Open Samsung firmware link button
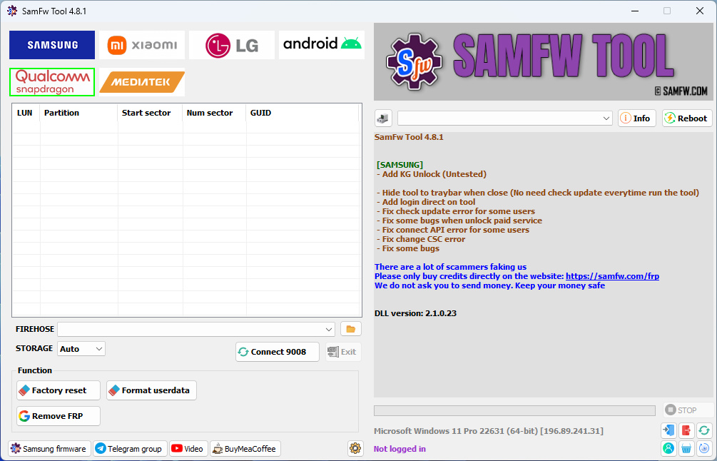Screen dimensions: 717x461 pos(49,449)
